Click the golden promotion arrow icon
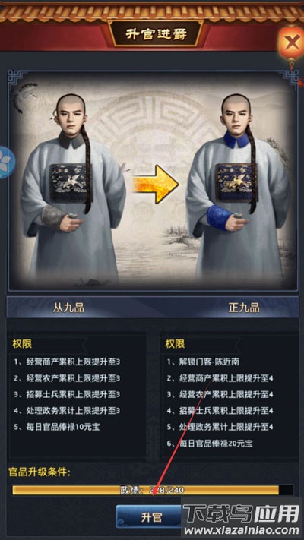The height and width of the screenshot is (540, 304). (x=156, y=184)
